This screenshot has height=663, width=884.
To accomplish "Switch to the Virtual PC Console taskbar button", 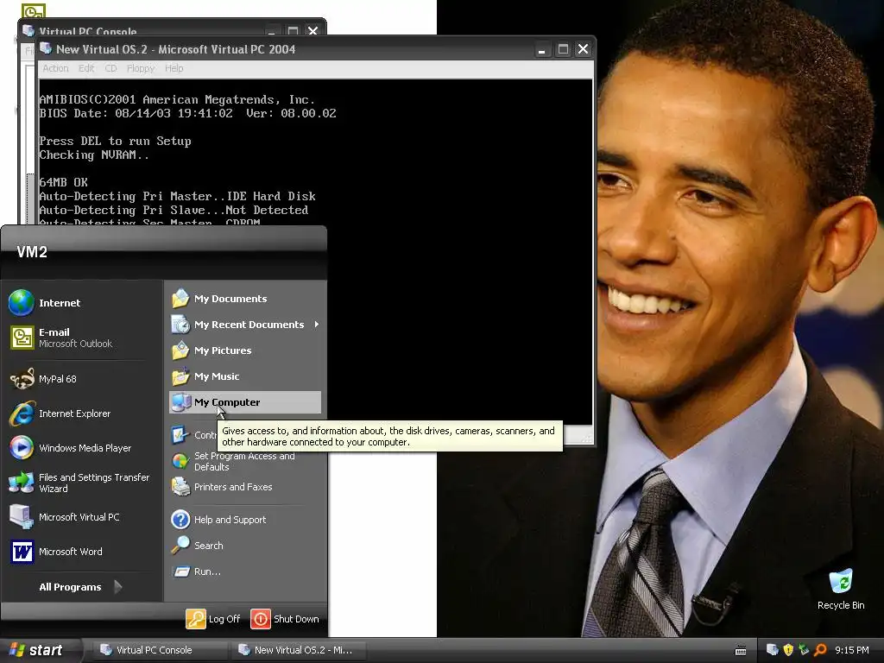I will 159,650.
